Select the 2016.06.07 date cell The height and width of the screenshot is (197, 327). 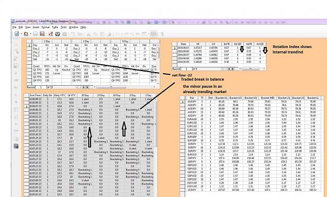coord(183,55)
